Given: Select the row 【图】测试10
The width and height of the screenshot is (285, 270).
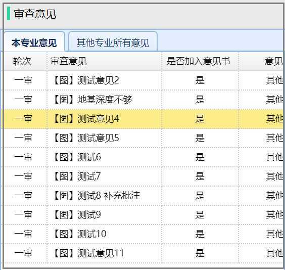Looking at the screenshot, I should pyautogui.click(x=143, y=234).
